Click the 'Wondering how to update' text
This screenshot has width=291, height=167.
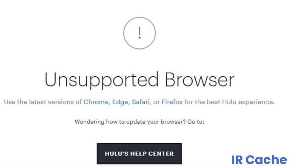point(111,122)
